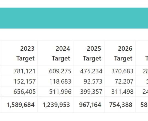The height and width of the screenshot is (121, 148).
Task: Click the teal banner bar
Action: pos(74,18)
